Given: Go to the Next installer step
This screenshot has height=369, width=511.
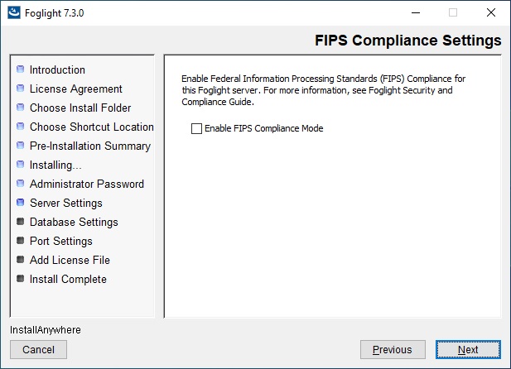Looking at the screenshot, I should [x=468, y=349].
